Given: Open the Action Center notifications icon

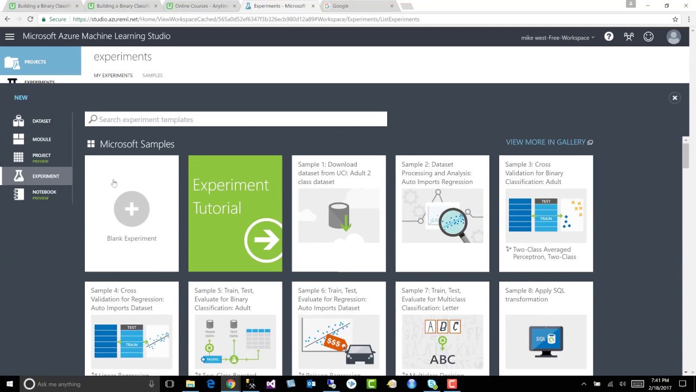Looking at the screenshot, I should tap(682, 384).
